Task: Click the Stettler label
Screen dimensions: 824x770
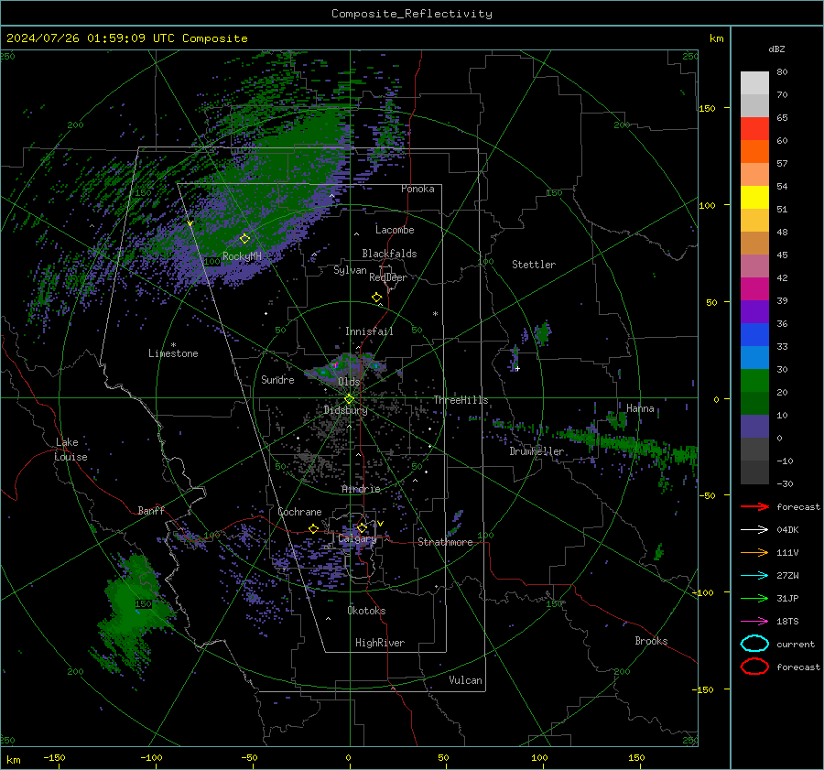Action: [534, 265]
